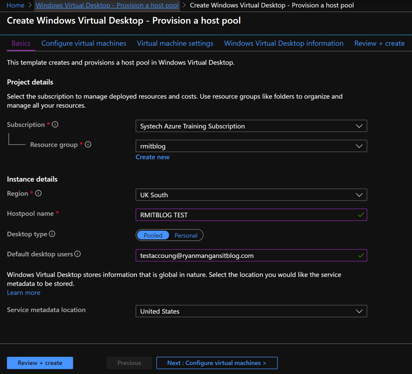Open the Review + create tab
This screenshot has width=412, height=374.
(379, 43)
